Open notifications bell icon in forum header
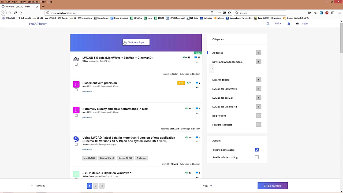This screenshot has height=193, width=343. coord(289,24)
